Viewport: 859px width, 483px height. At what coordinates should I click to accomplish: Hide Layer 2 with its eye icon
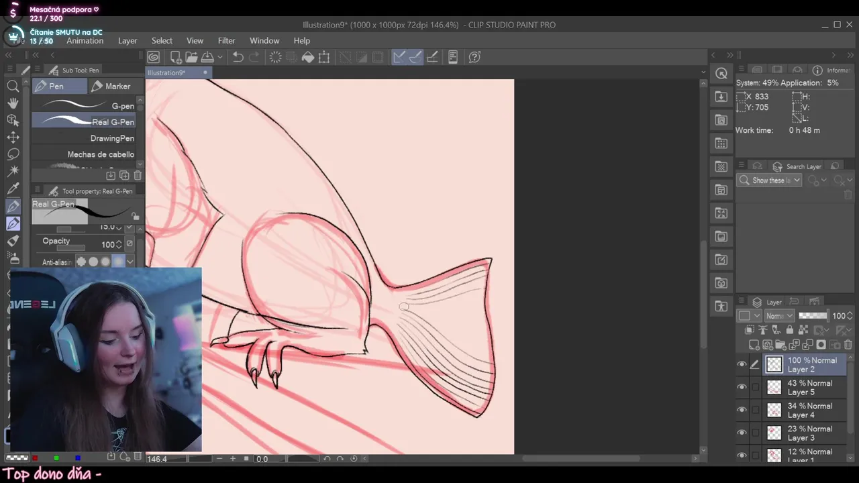coord(742,364)
